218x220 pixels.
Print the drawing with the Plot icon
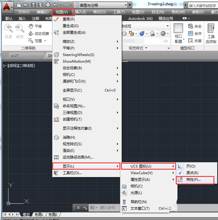click(x=48, y=5)
